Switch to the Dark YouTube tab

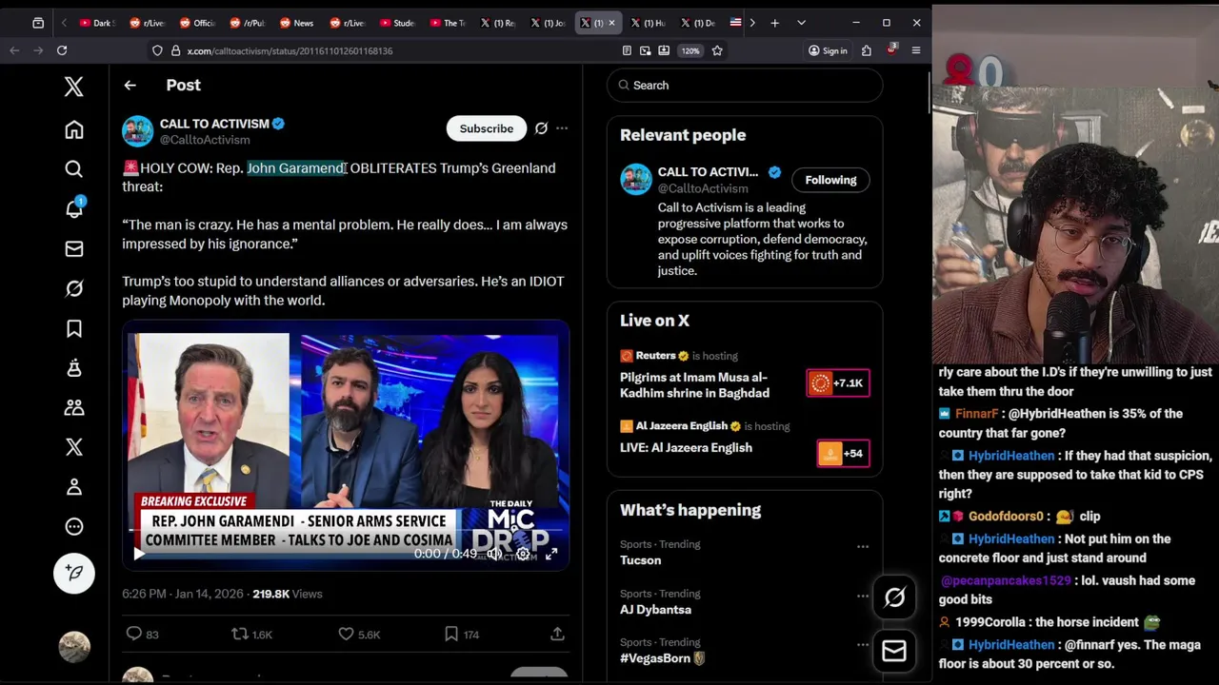pyautogui.click(x=96, y=23)
